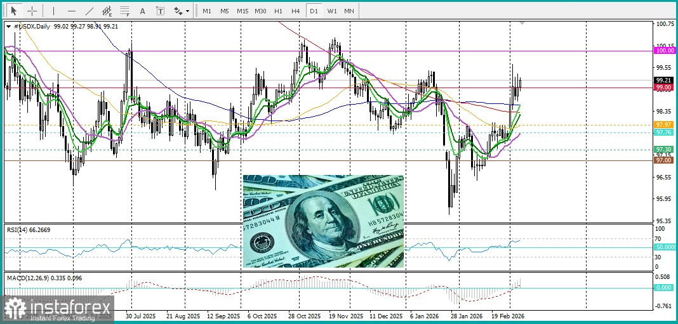The width and height of the screenshot is (678, 324).
Task: Click the 6 Jan 2026 date label
Action: pos(424,316)
